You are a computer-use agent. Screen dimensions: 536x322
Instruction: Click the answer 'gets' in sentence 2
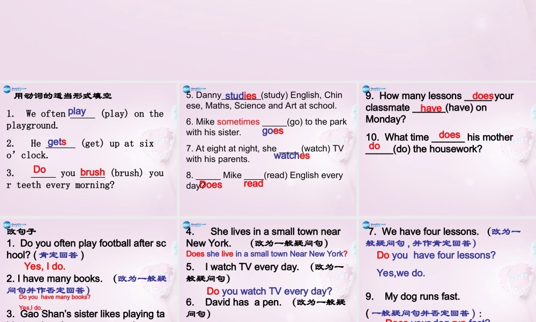pyautogui.click(x=57, y=142)
